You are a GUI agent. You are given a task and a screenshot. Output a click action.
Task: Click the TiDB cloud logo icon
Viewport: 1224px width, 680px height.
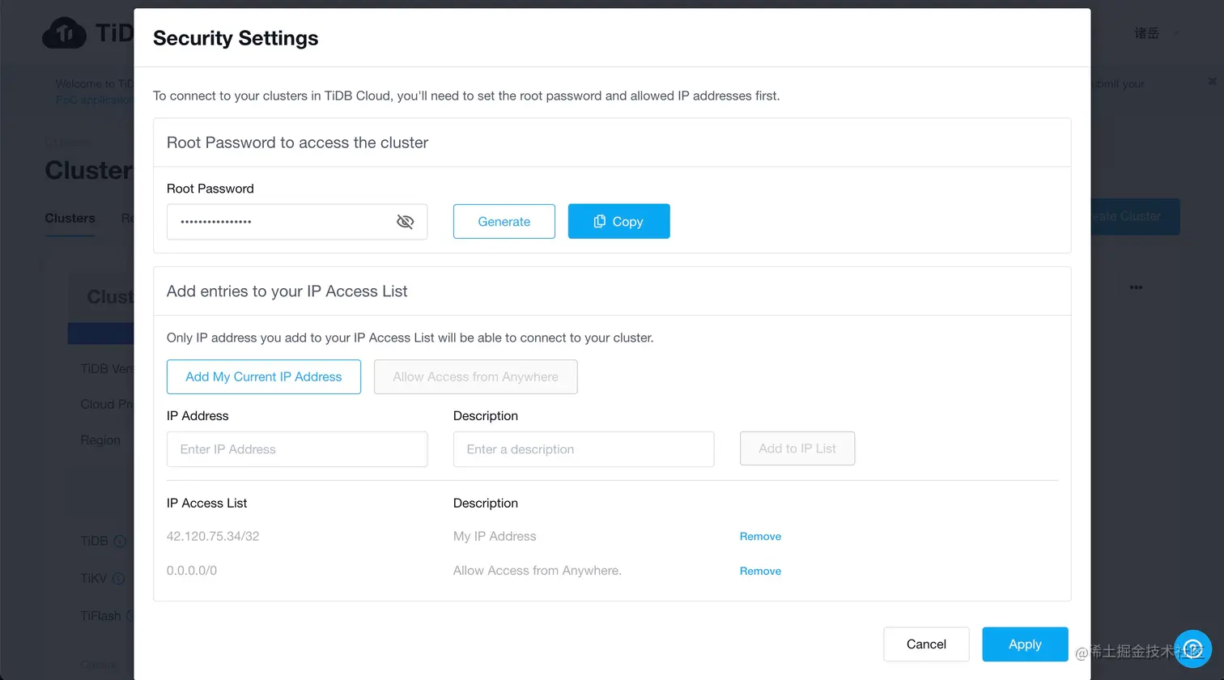pos(65,34)
